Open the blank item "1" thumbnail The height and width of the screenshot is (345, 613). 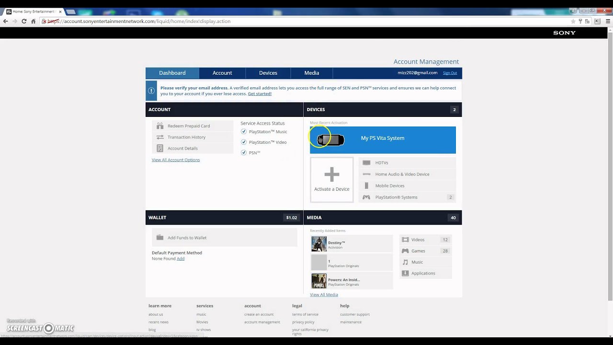click(x=319, y=263)
